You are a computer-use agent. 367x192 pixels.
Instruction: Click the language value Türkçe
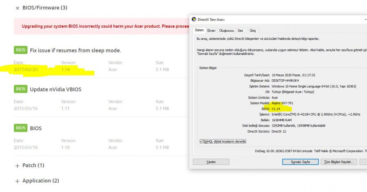[293, 92]
